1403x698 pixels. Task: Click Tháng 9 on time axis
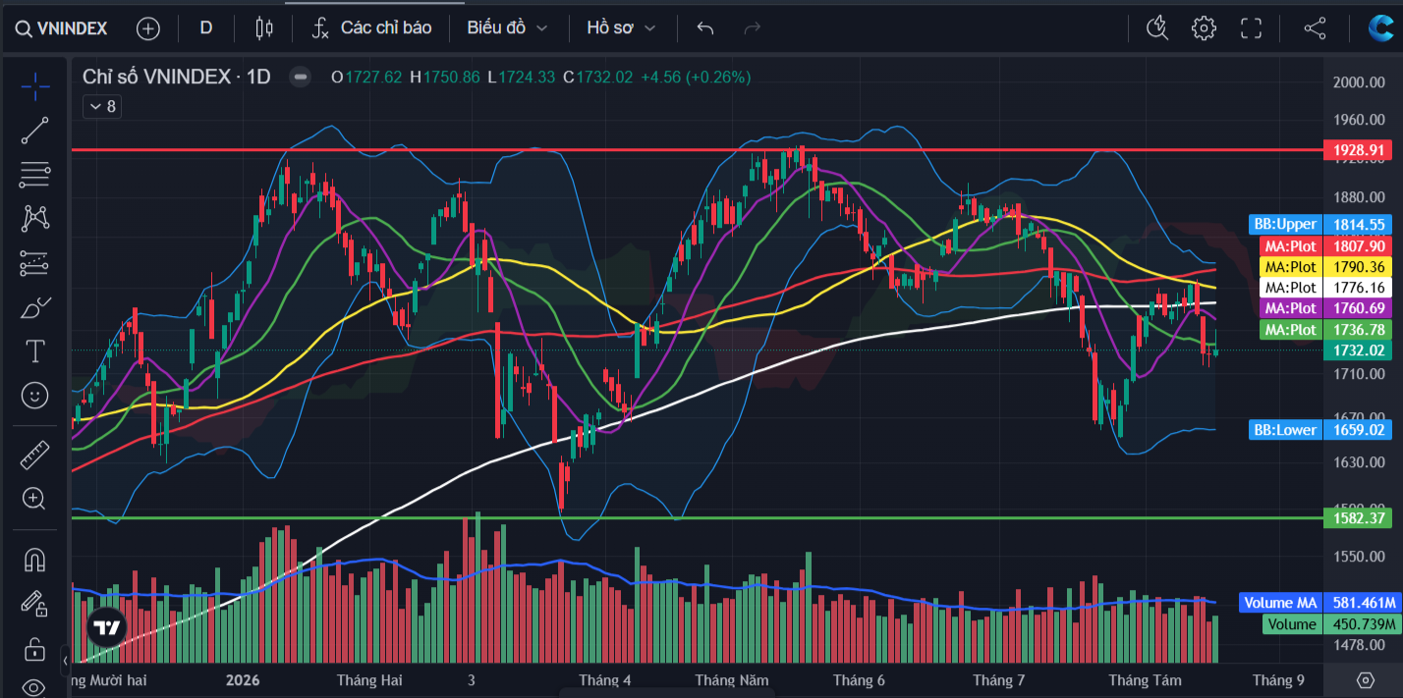click(1279, 679)
